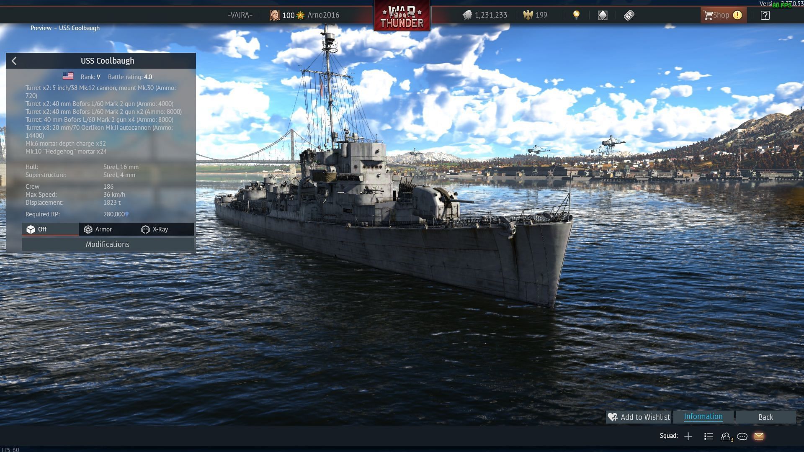Click the =VAJRA= squadron tag
The image size is (804, 452).
(240, 15)
